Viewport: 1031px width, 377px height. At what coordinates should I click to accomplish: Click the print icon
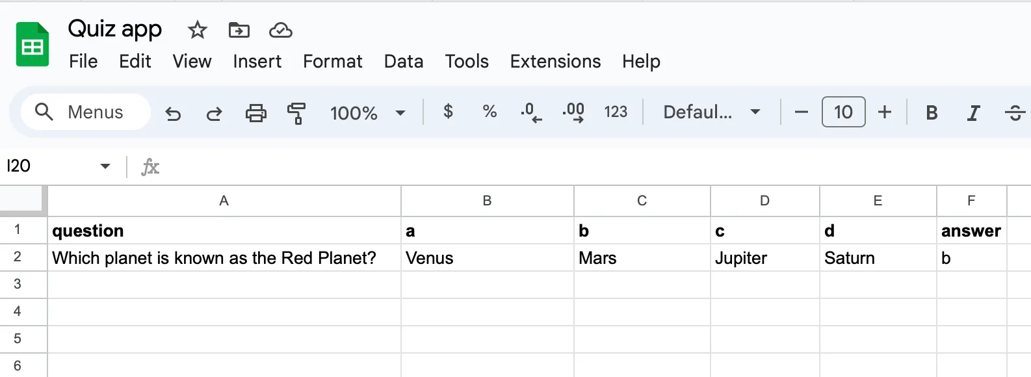click(x=255, y=113)
